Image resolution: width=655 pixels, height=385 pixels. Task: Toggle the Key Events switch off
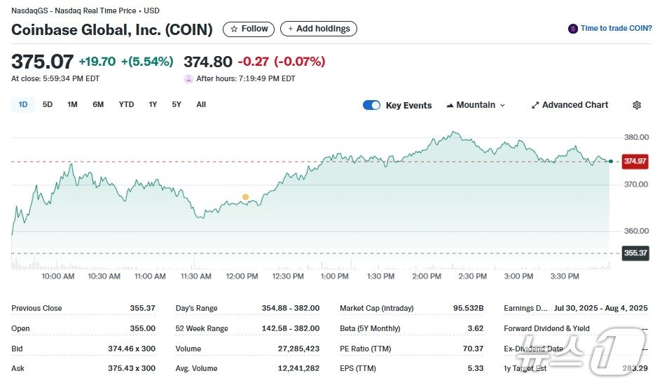coord(371,105)
